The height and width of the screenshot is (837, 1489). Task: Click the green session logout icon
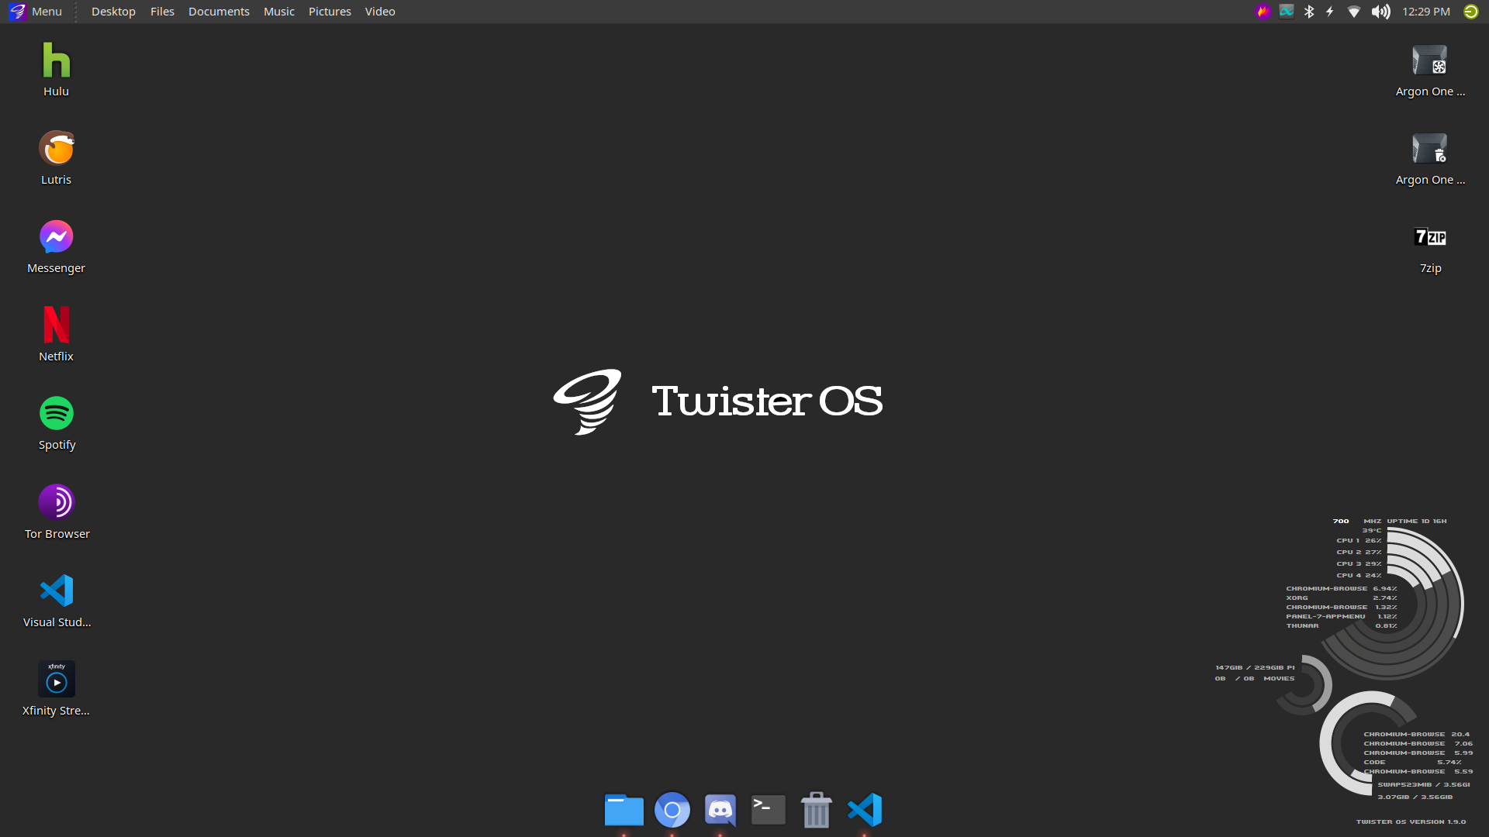[1470, 12]
